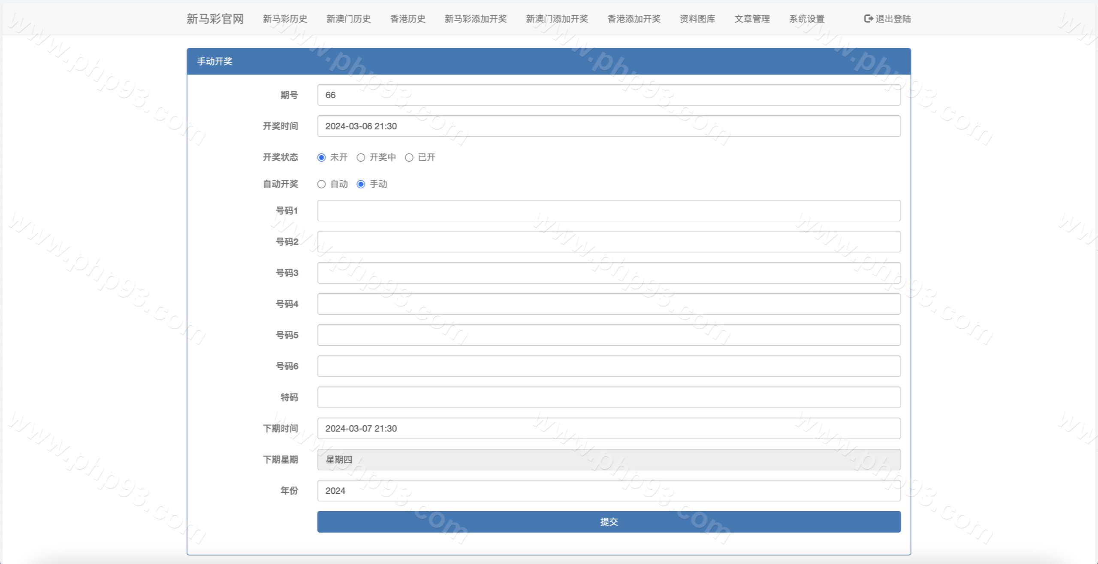The image size is (1098, 564).
Task: Click the 新马彩官网 brand link
Action: [x=215, y=19]
